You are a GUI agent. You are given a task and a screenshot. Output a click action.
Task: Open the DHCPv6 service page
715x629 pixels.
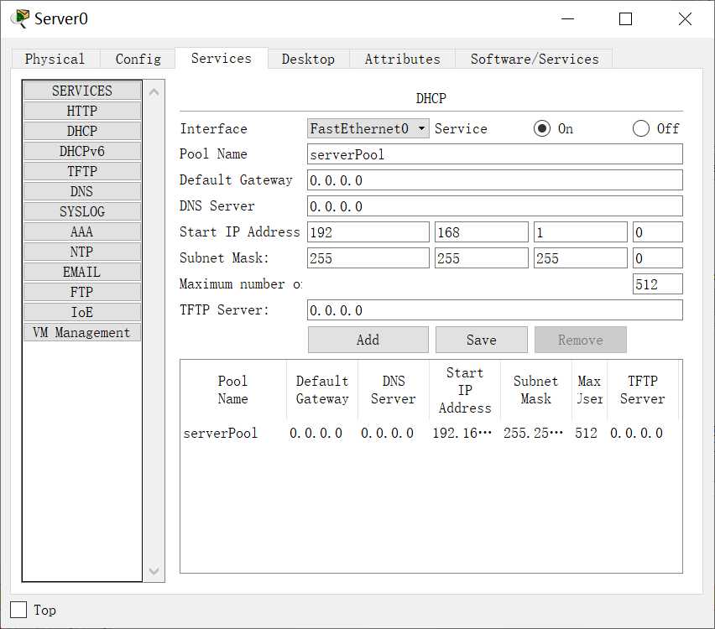[x=82, y=151]
